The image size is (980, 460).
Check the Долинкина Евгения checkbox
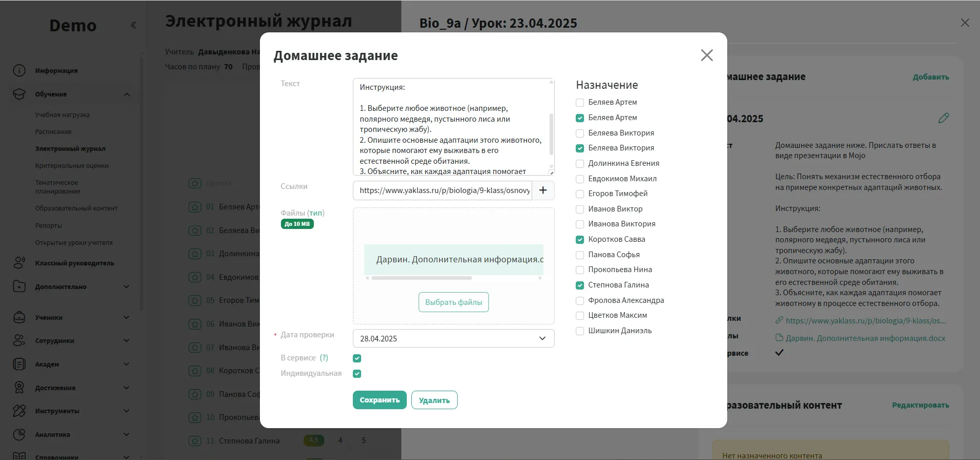click(x=580, y=164)
